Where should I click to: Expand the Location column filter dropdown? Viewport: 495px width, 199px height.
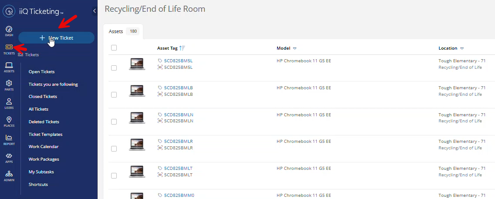(x=462, y=48)
